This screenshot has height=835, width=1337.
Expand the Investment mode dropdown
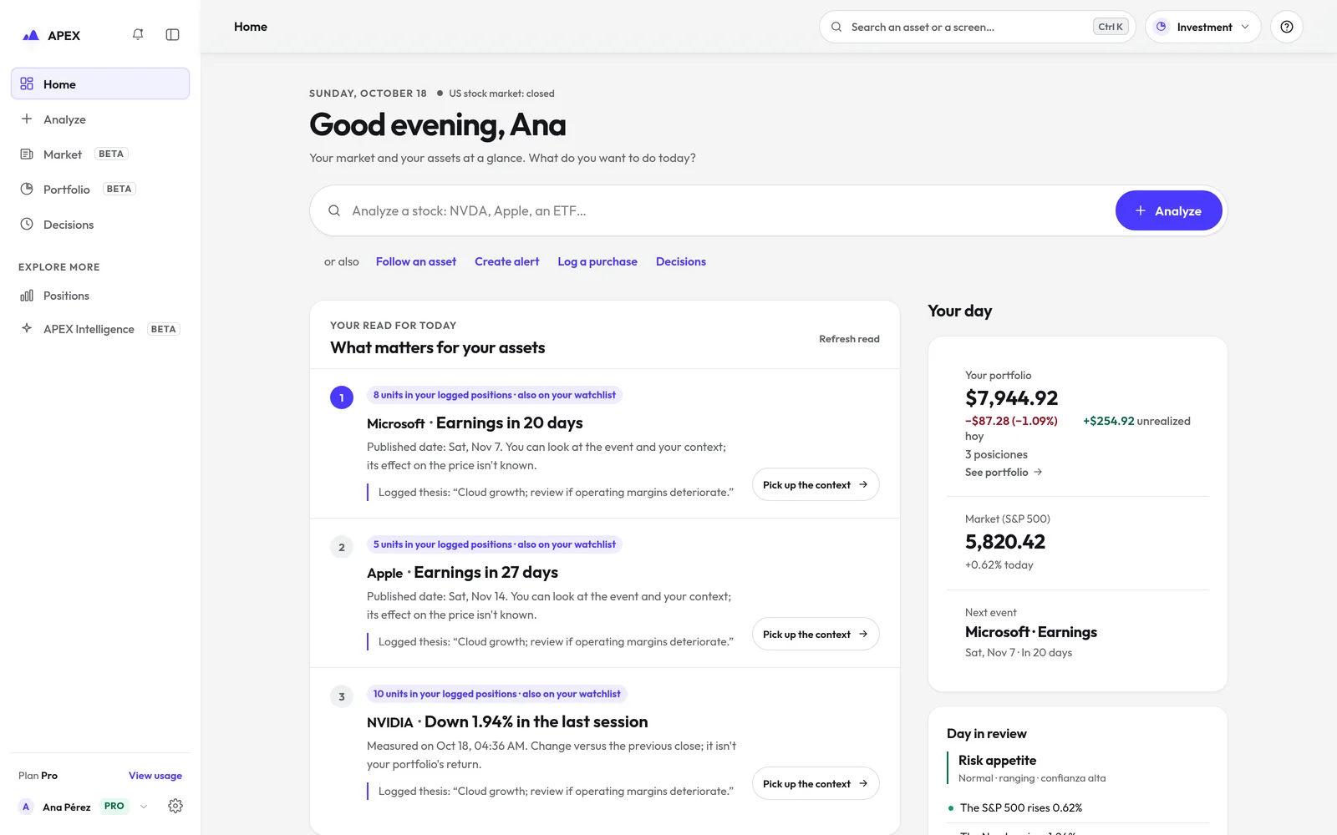(x=1202, y=27)
